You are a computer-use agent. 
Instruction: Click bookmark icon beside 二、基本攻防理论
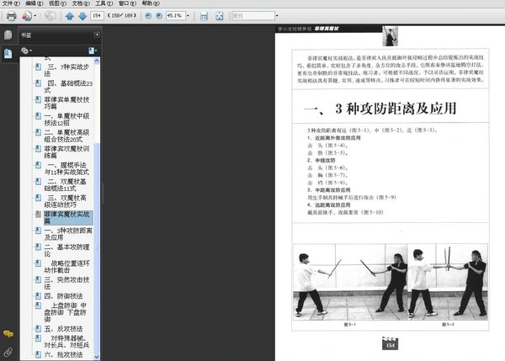click(38, 247)
